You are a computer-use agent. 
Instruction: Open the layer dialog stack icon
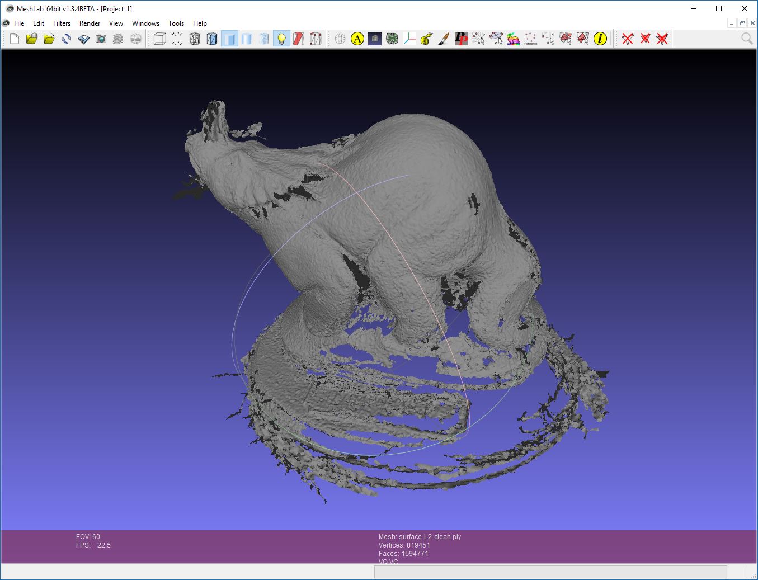118,39
